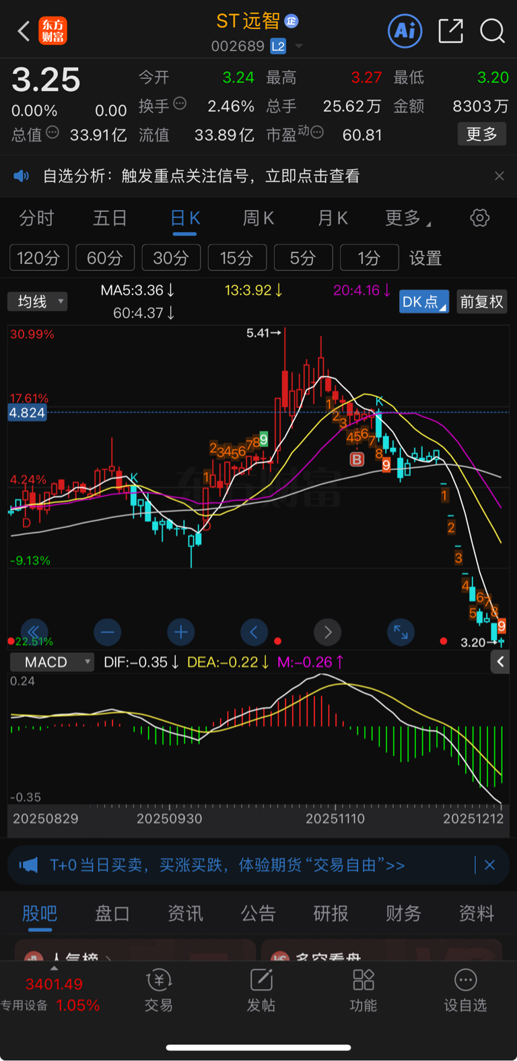Open the MACD indicator dropdown
Screen dimensions: 517x1061
tap(52, 662)
